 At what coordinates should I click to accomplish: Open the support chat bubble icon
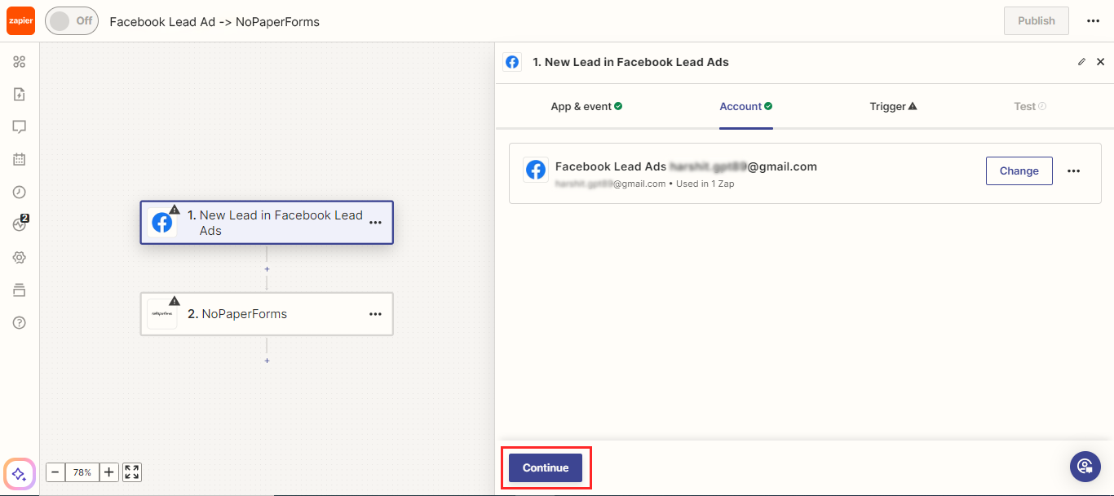click(x=1085, y=467)
